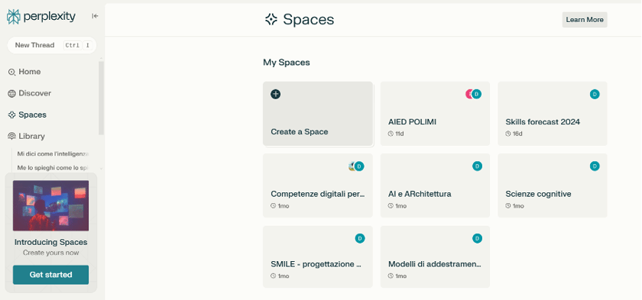Viewport: 642px width, 300px height.
Task: Click the clock icon next to 11d
Action: [391, 134]
